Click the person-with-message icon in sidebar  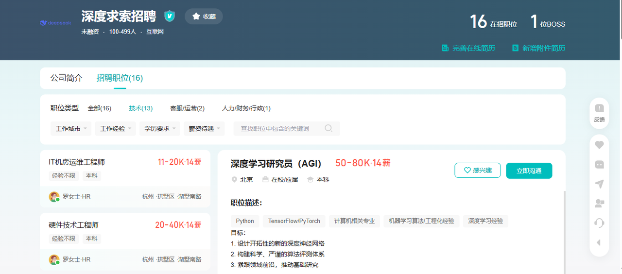coord(599,204)
